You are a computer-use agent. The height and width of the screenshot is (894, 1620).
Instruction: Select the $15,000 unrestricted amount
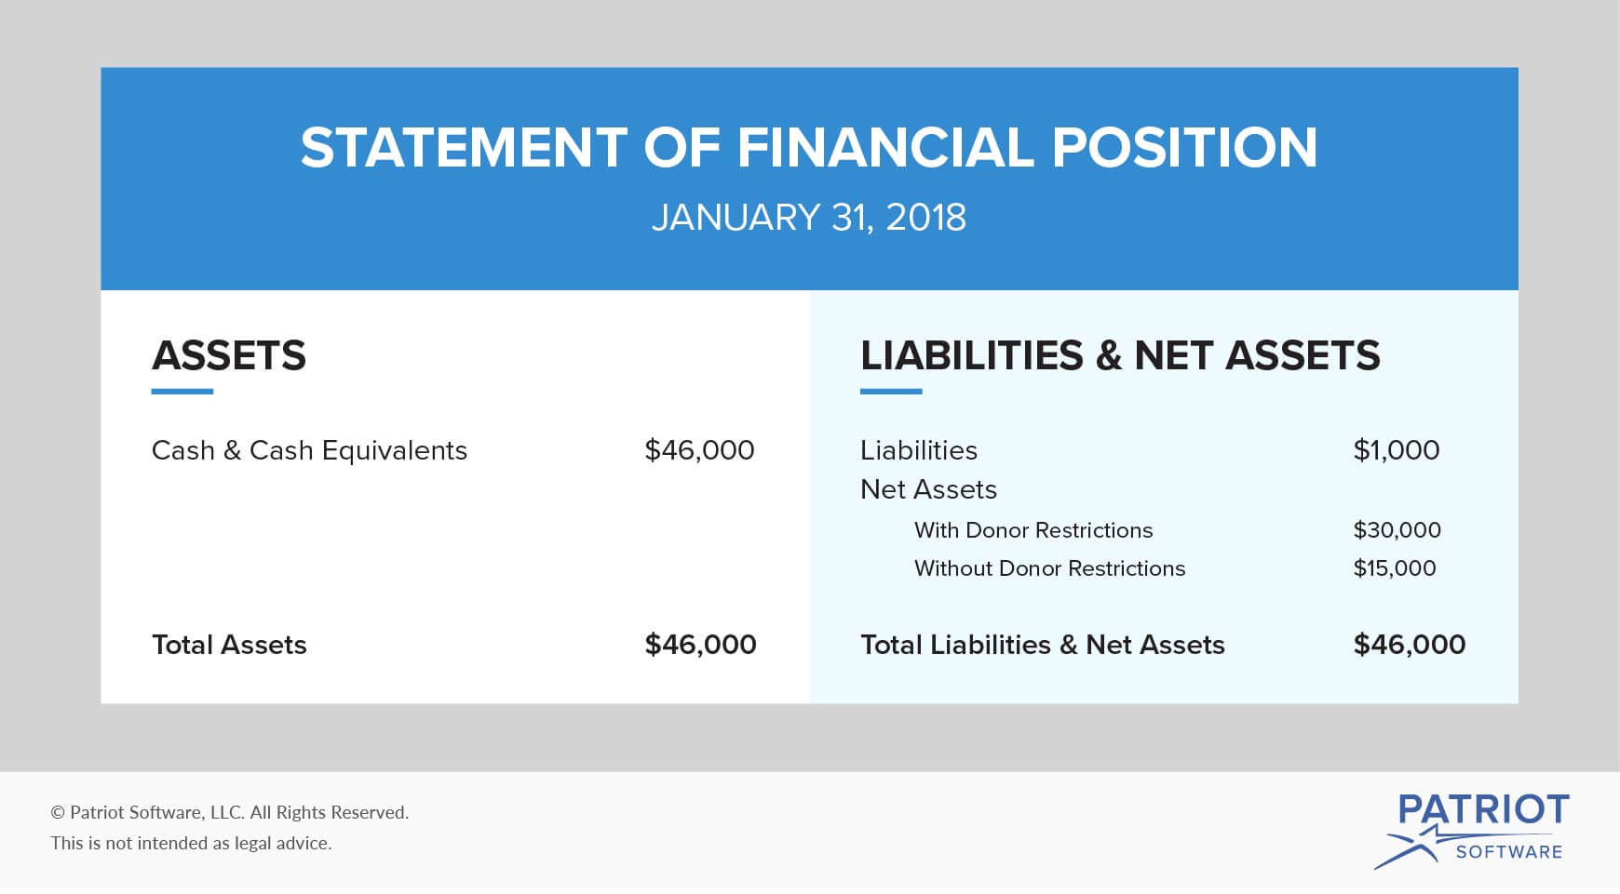click(1395, 568)
